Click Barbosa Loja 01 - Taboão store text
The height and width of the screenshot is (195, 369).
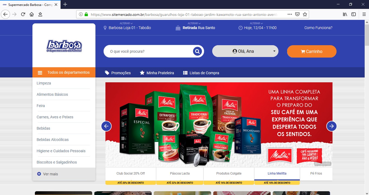pos(130,28)
